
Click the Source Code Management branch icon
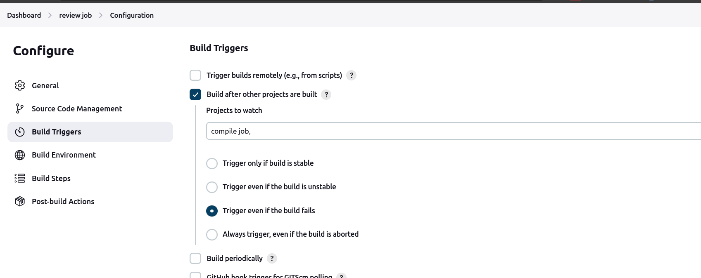(x=19, y=108)
